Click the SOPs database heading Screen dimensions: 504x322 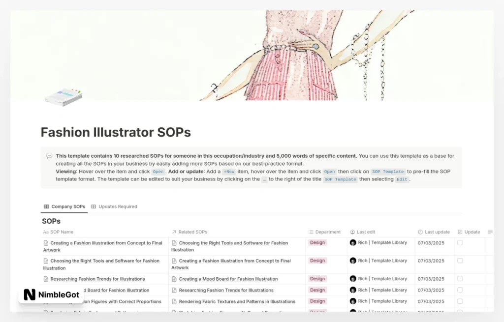[x=51, y=221]
